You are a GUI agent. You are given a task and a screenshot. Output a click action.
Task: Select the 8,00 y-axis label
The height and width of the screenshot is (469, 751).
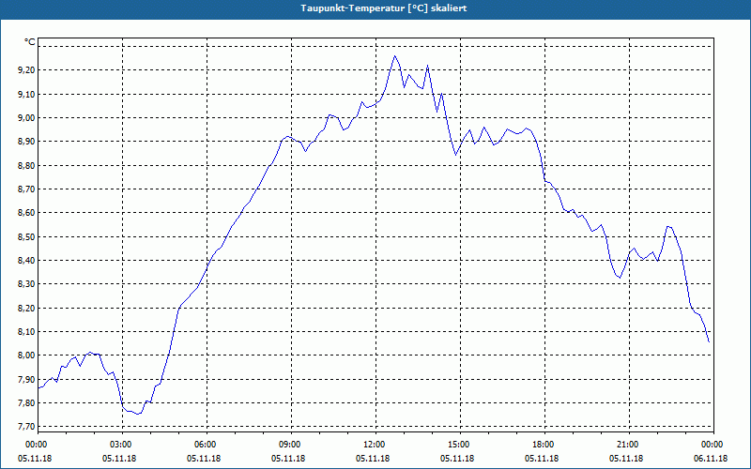[26, 356]
